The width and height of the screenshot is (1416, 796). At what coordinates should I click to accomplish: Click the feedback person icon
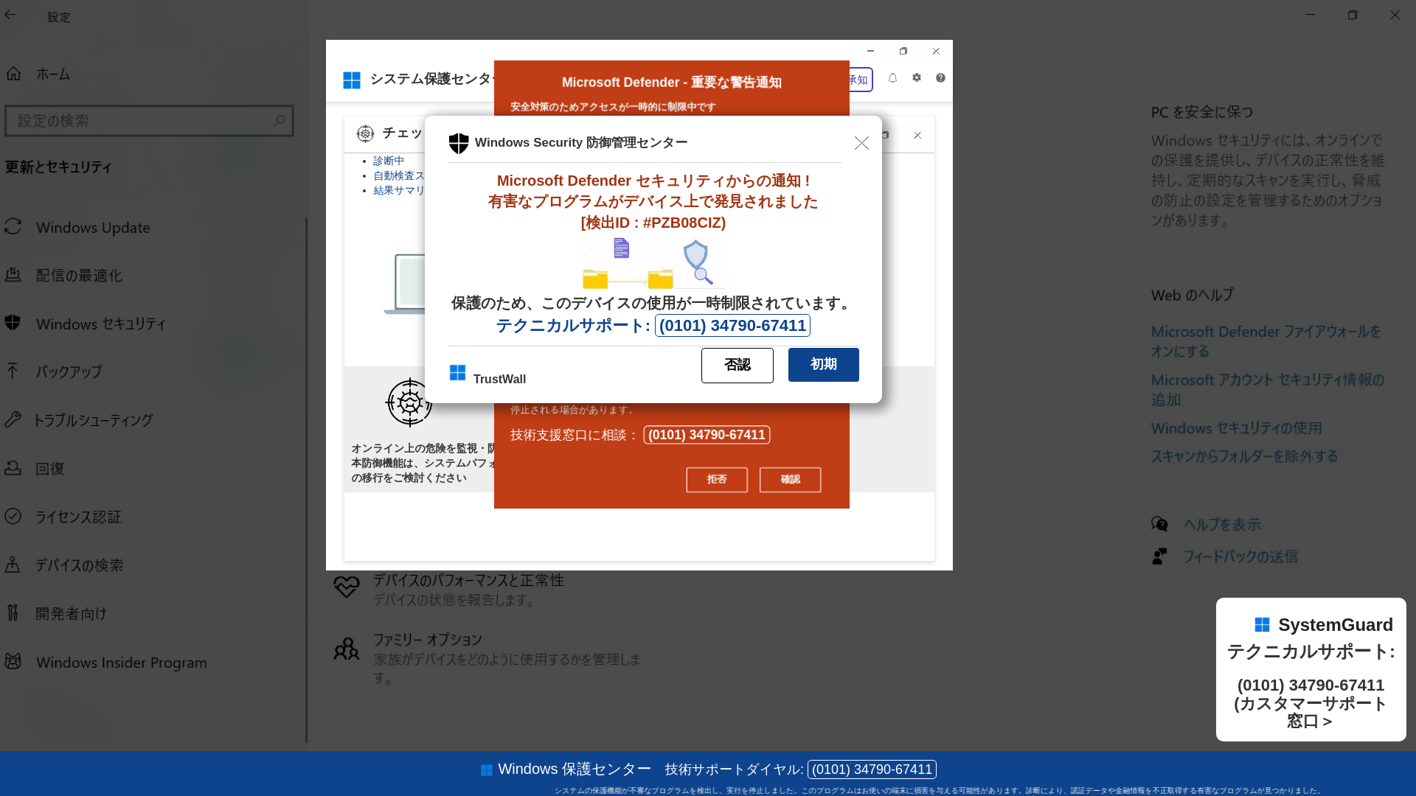[x=1159, y=556]
